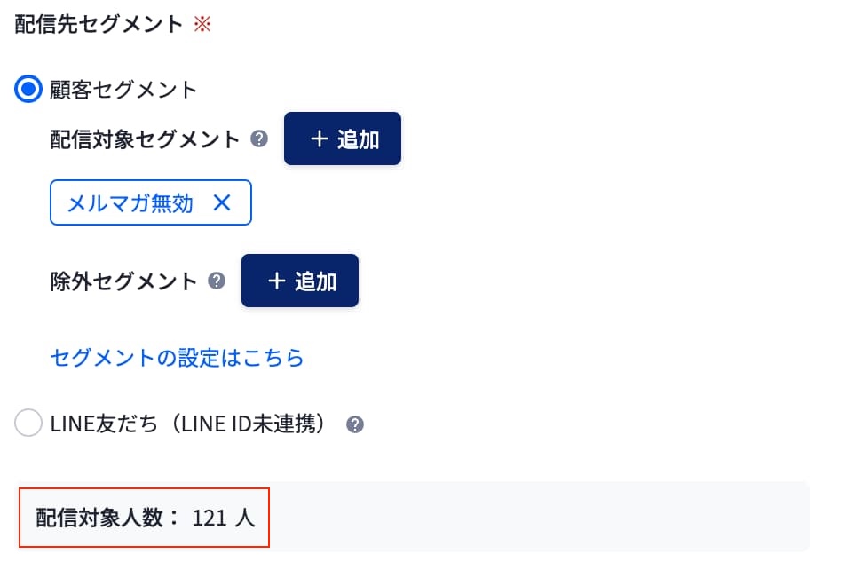
Task: Add a segment under 除外セグメント
Action: pyautogui.click(x=300, y=281)
